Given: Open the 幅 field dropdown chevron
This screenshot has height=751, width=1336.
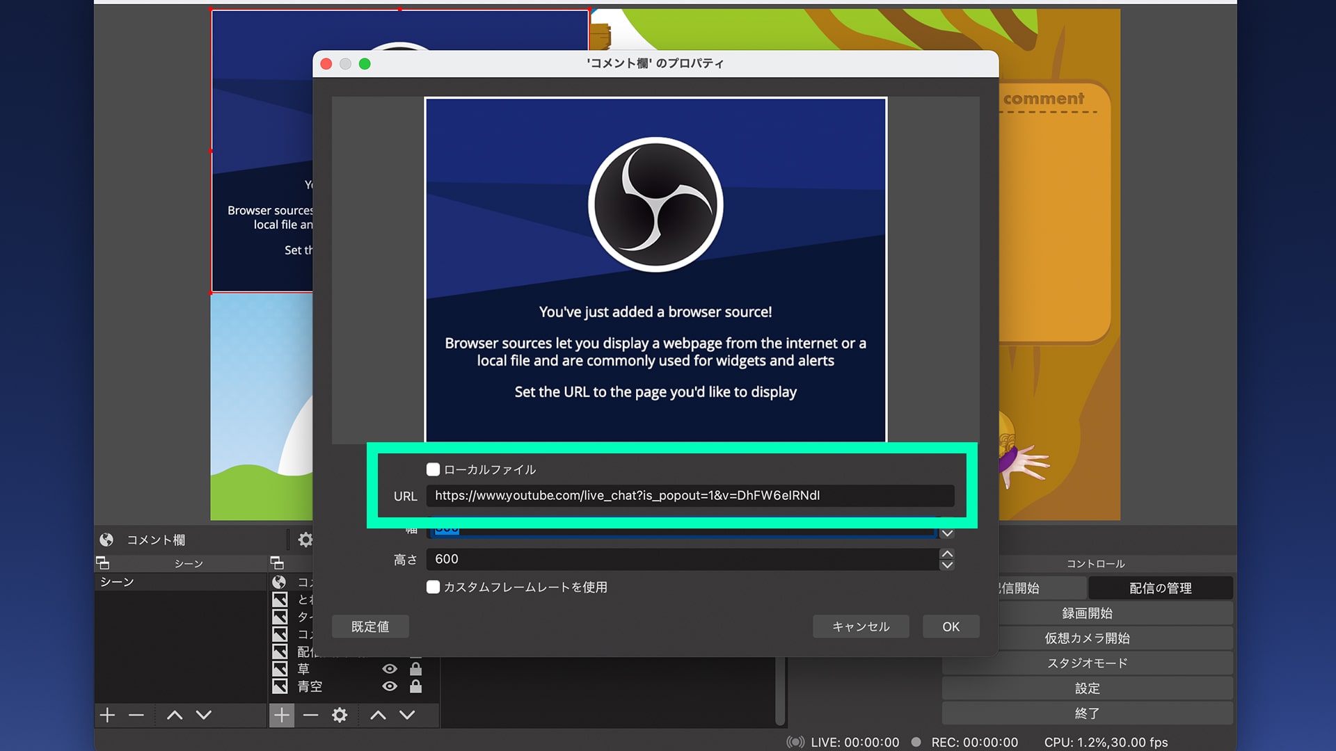Looking at the screenshot, I should pos(946,532).
